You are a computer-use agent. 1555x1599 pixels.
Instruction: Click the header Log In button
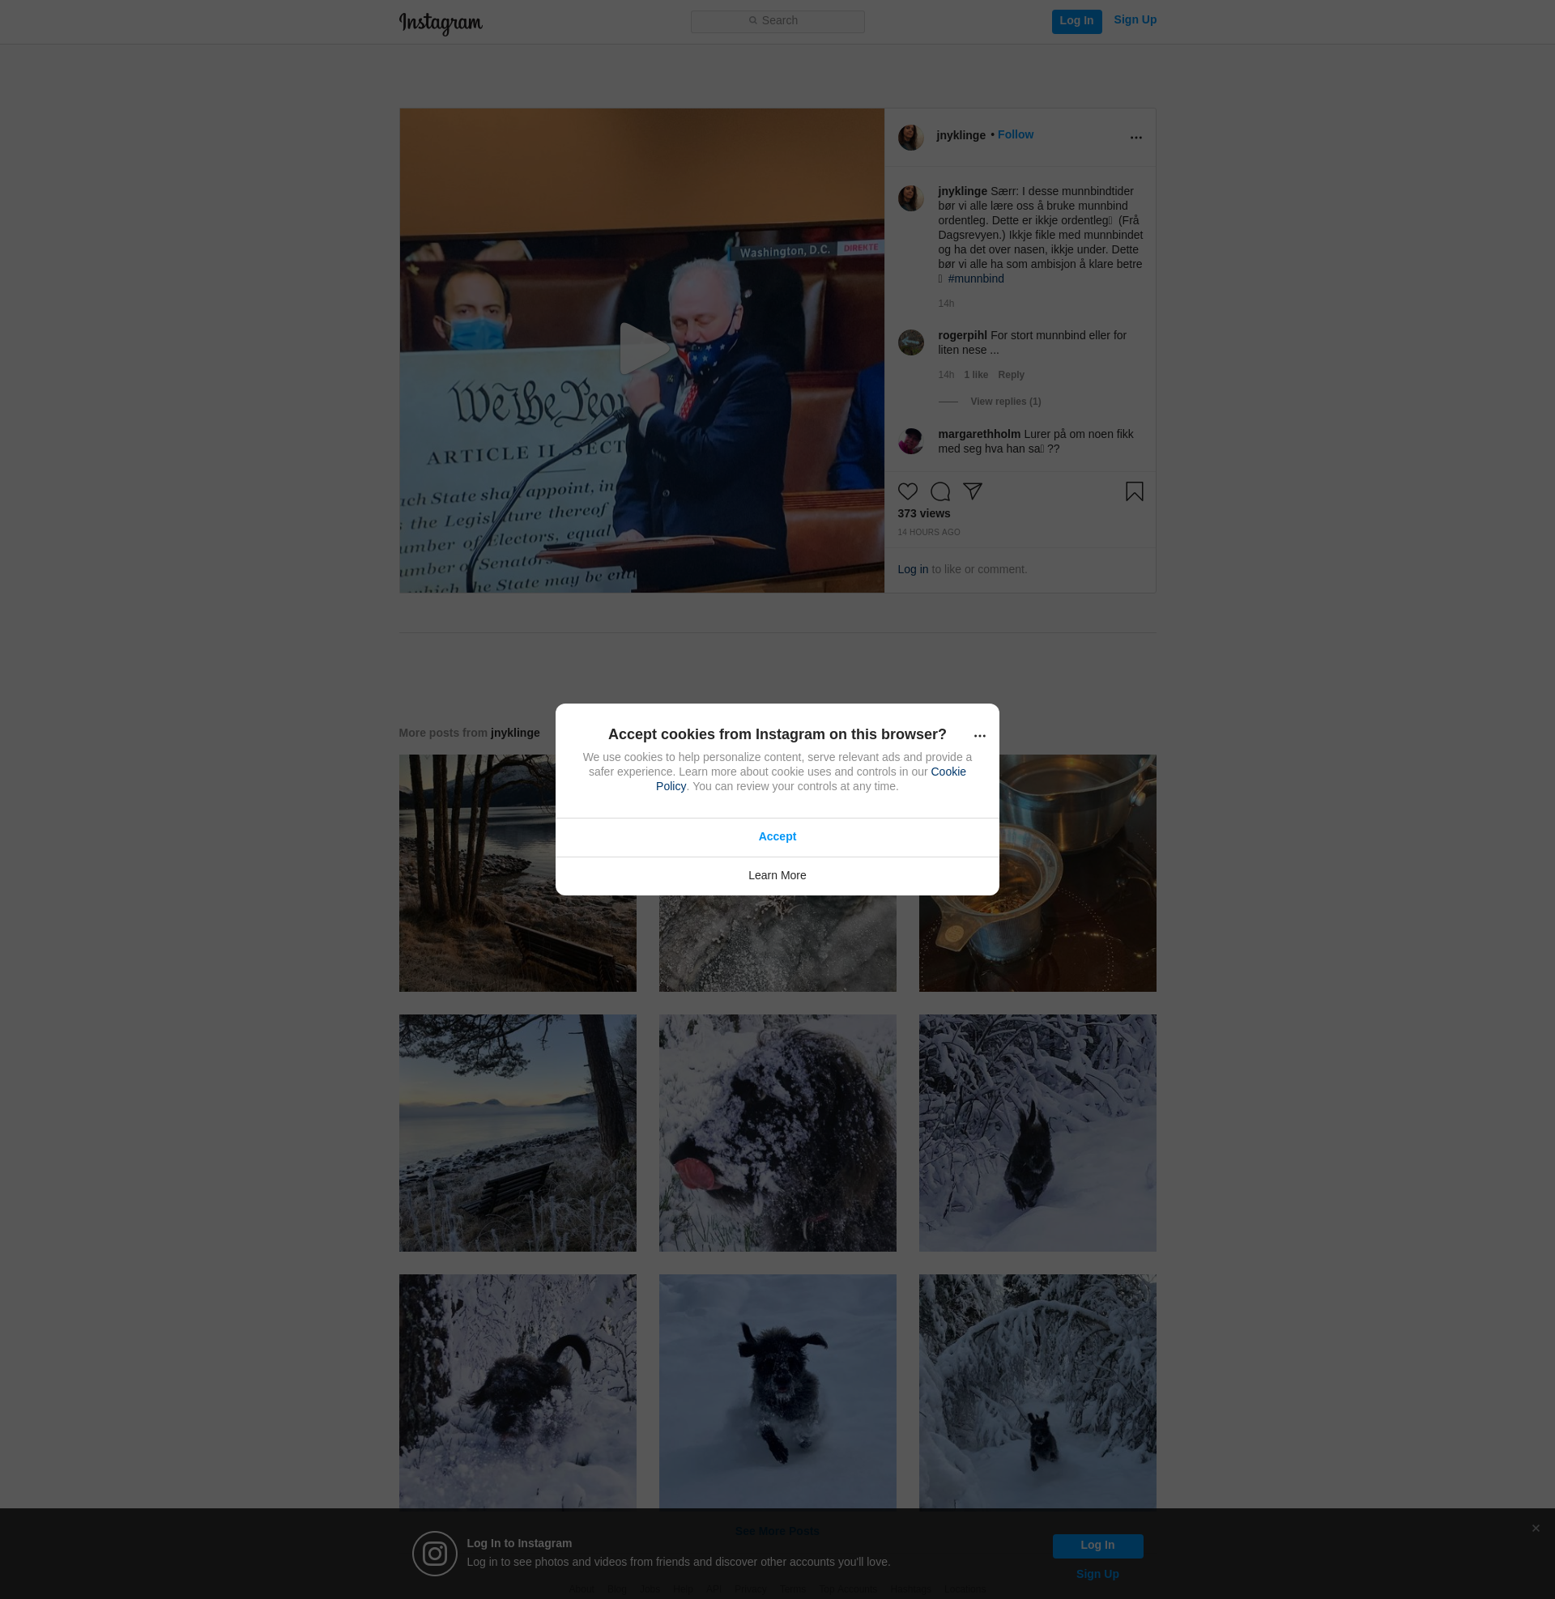1076,21
